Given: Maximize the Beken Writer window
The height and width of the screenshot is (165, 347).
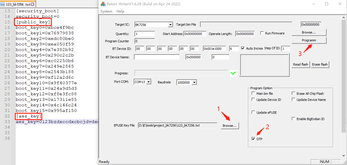Looking at the screenshot, I should (x=327, y=4).
